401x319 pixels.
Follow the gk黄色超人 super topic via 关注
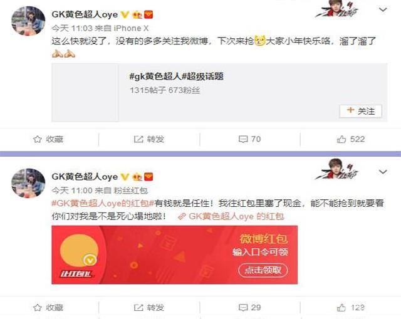[361, 111]
